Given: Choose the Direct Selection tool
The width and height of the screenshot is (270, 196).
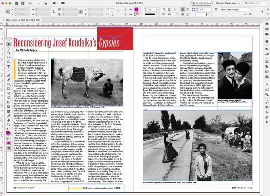Looking at the screenshot, I should 9,49.
